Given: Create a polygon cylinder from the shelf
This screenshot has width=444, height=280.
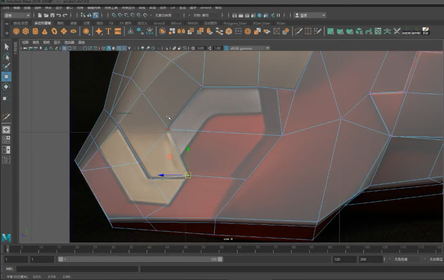Looking at the screenshot, I should pyautogui.click(x=35, y=31).
